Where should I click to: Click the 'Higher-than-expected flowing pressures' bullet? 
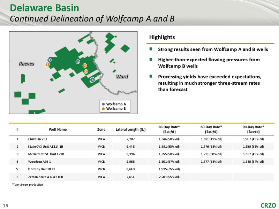pos(209,63)
